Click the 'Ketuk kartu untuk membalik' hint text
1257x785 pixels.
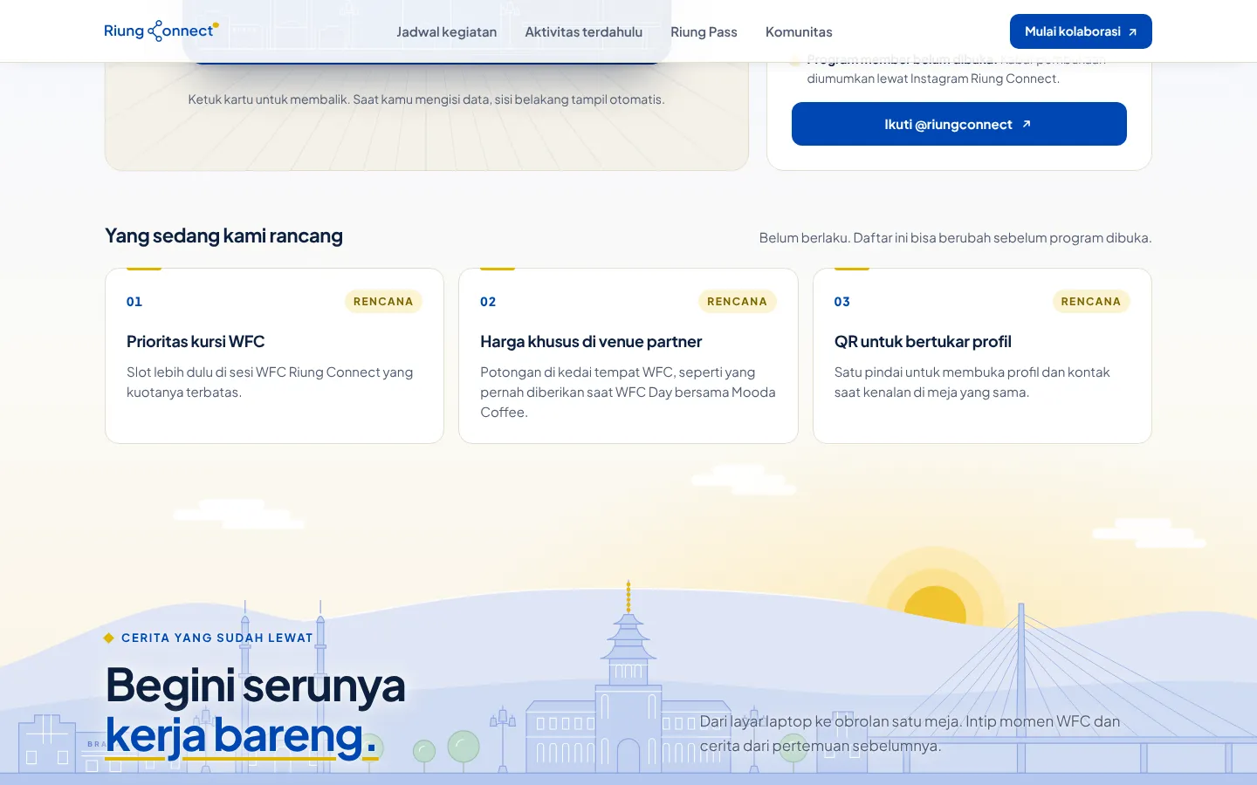426,99
